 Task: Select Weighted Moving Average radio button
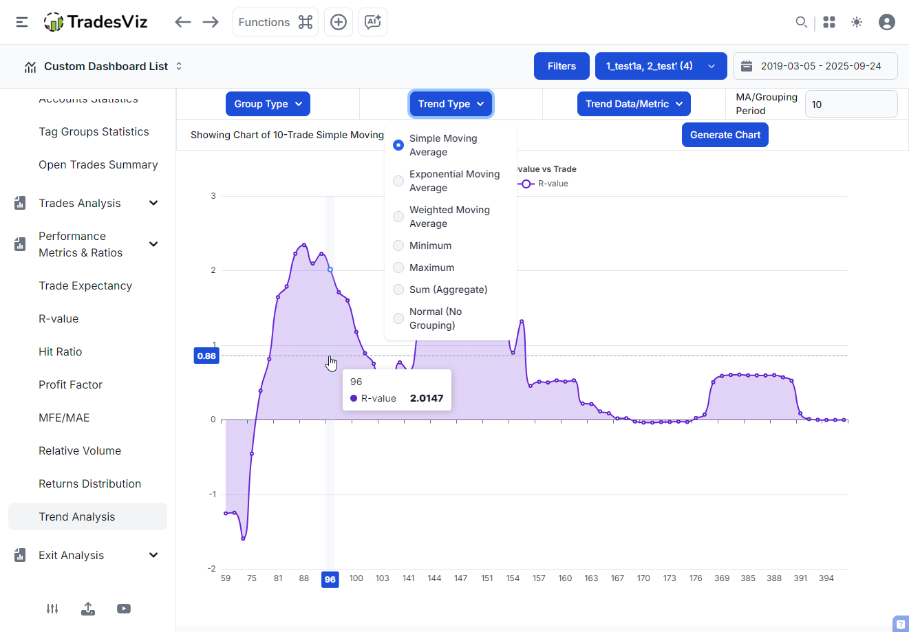pos(398,217)
